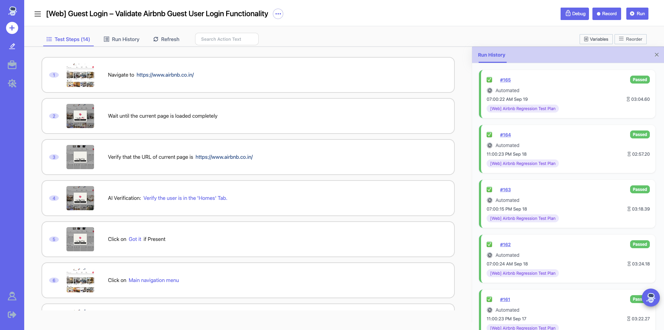Close the Run History panel
The width and height of the screenshot is (664, 330).
656,55
